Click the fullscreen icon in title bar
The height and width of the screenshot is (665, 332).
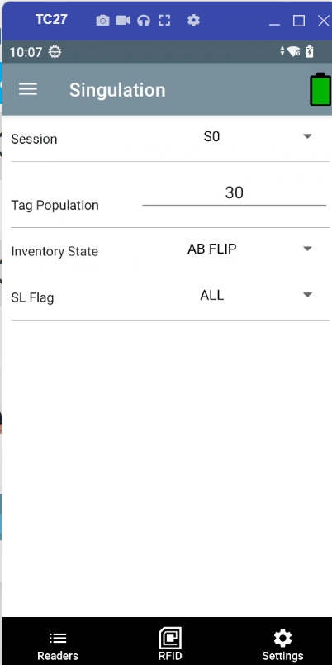164,21
